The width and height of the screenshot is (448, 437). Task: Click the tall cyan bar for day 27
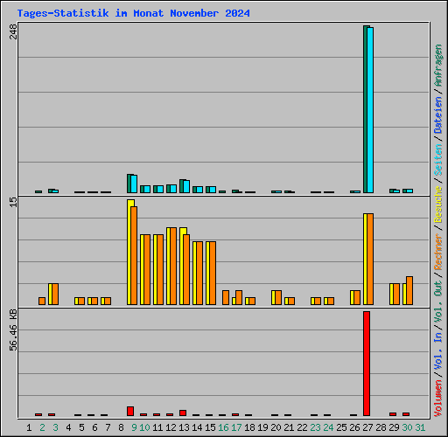point(370,110)
